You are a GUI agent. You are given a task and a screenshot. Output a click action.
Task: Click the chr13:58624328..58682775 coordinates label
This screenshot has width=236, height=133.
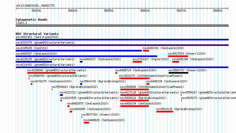[x=35, y=6]
